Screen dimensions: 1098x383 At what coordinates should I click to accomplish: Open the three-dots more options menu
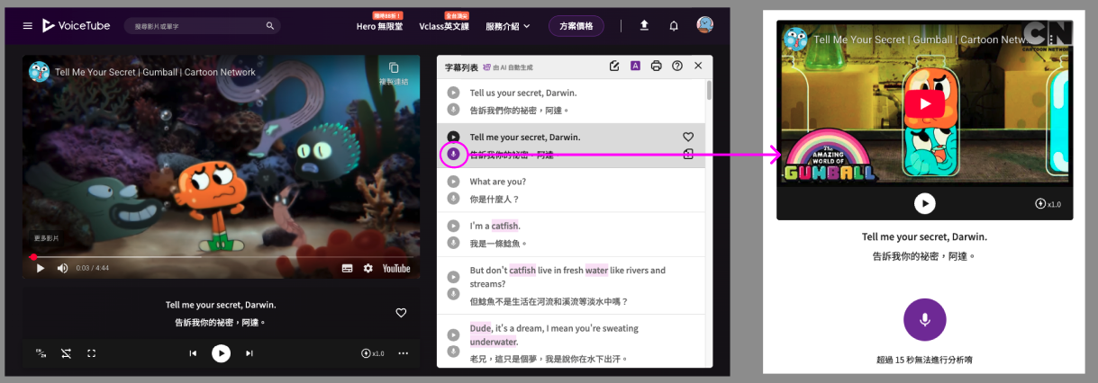(x=403, y=353)
